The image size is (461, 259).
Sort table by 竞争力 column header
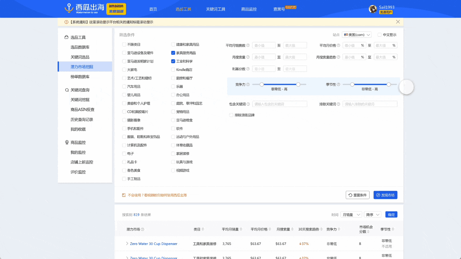339,229
